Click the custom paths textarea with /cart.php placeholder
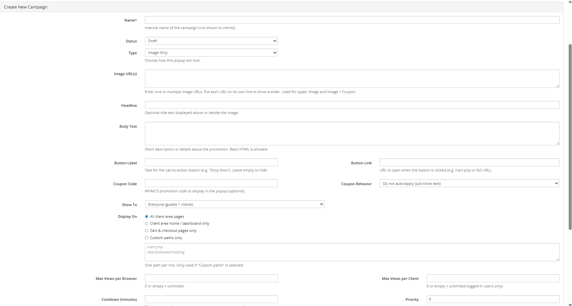This screenshot has width=572, height=306. pos(352,252)
